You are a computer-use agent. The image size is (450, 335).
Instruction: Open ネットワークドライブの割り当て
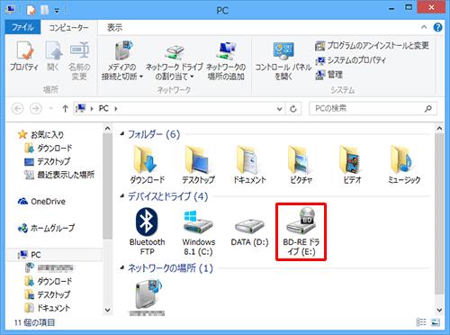coord(175,60)
